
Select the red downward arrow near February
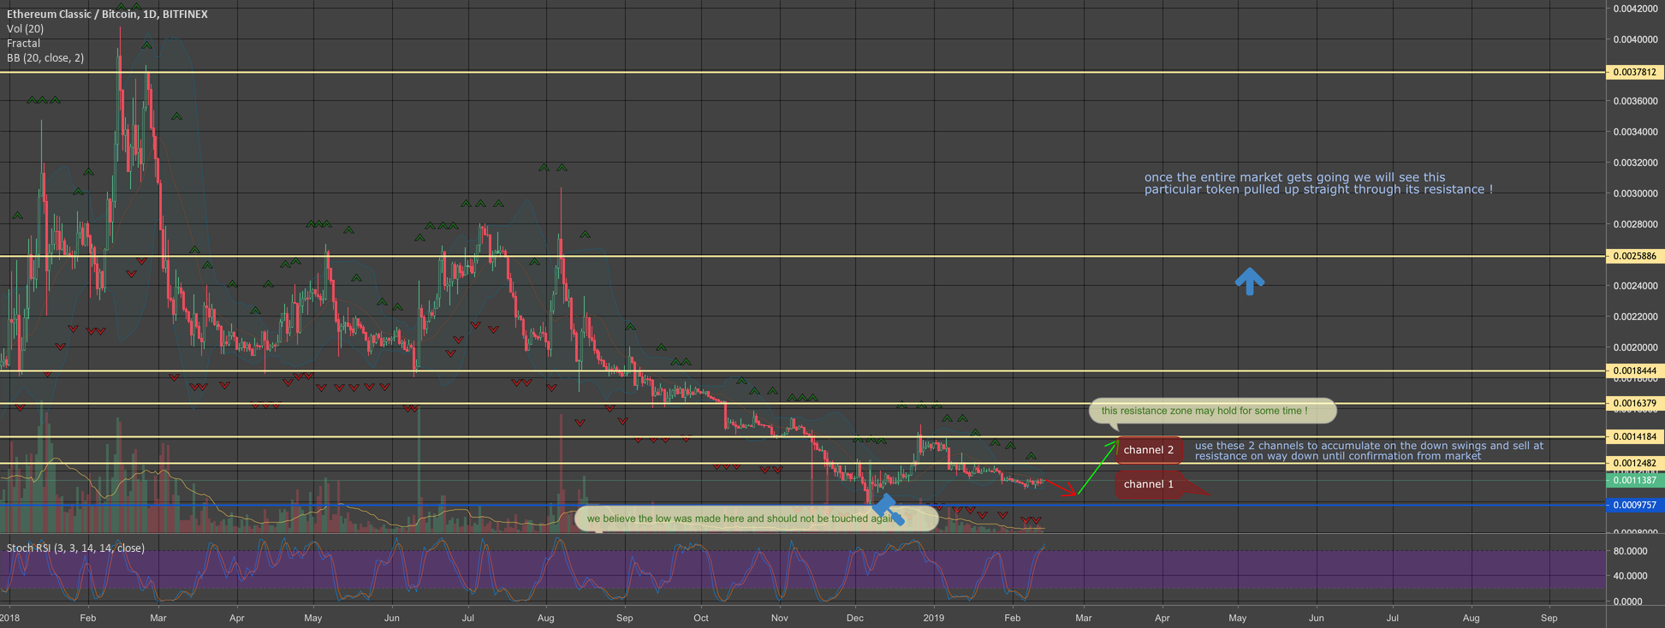(x=1061, y=488)
